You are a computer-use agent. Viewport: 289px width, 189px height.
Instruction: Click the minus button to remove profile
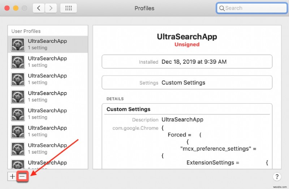(22, 176)
